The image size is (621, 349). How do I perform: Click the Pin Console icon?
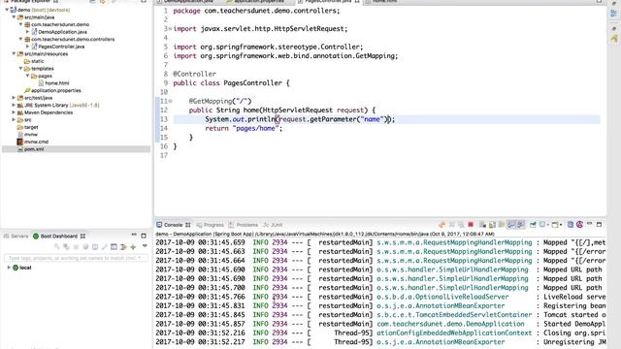tap(533, 225)
